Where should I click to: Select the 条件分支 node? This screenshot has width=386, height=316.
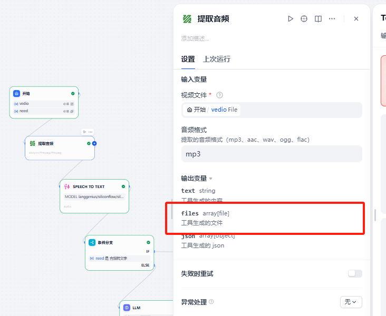point(120,253)
